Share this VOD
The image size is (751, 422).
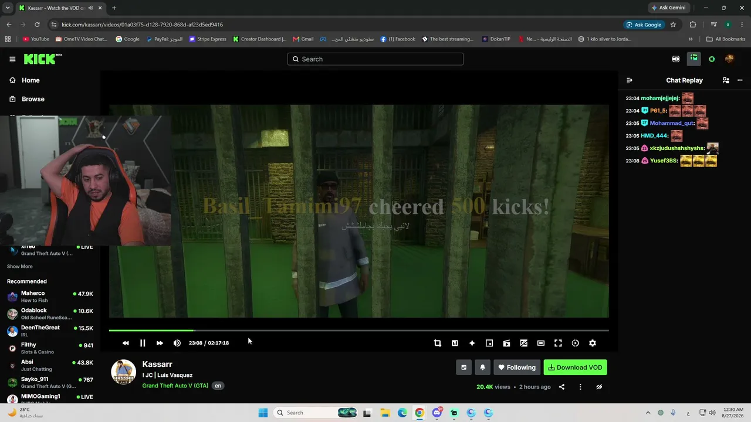(x=561, y=387)
